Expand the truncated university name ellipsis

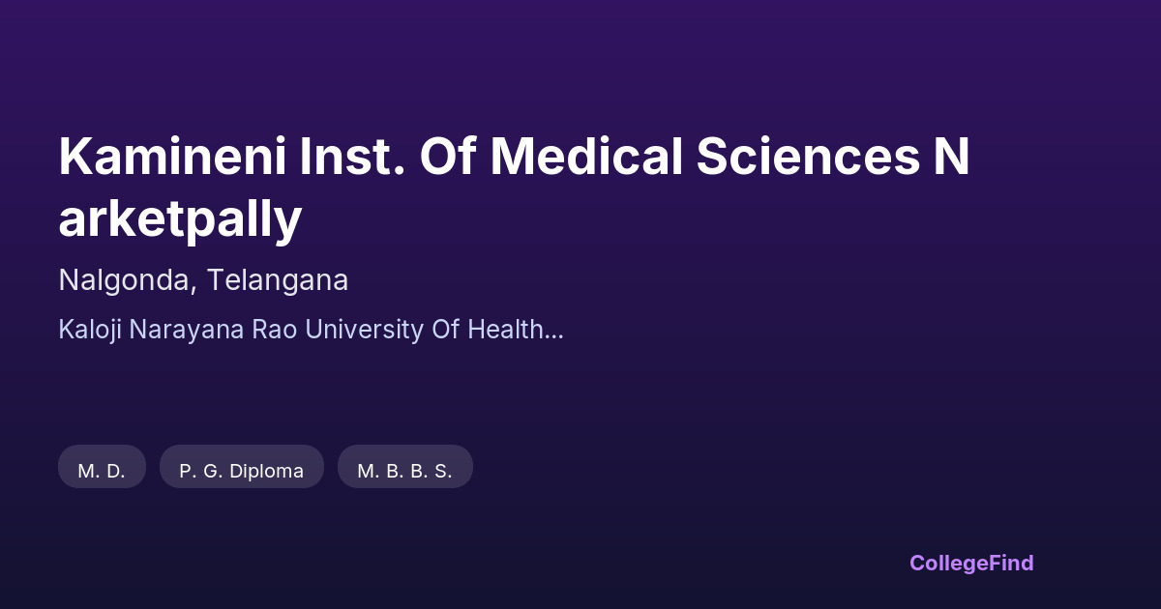point(554,333)
